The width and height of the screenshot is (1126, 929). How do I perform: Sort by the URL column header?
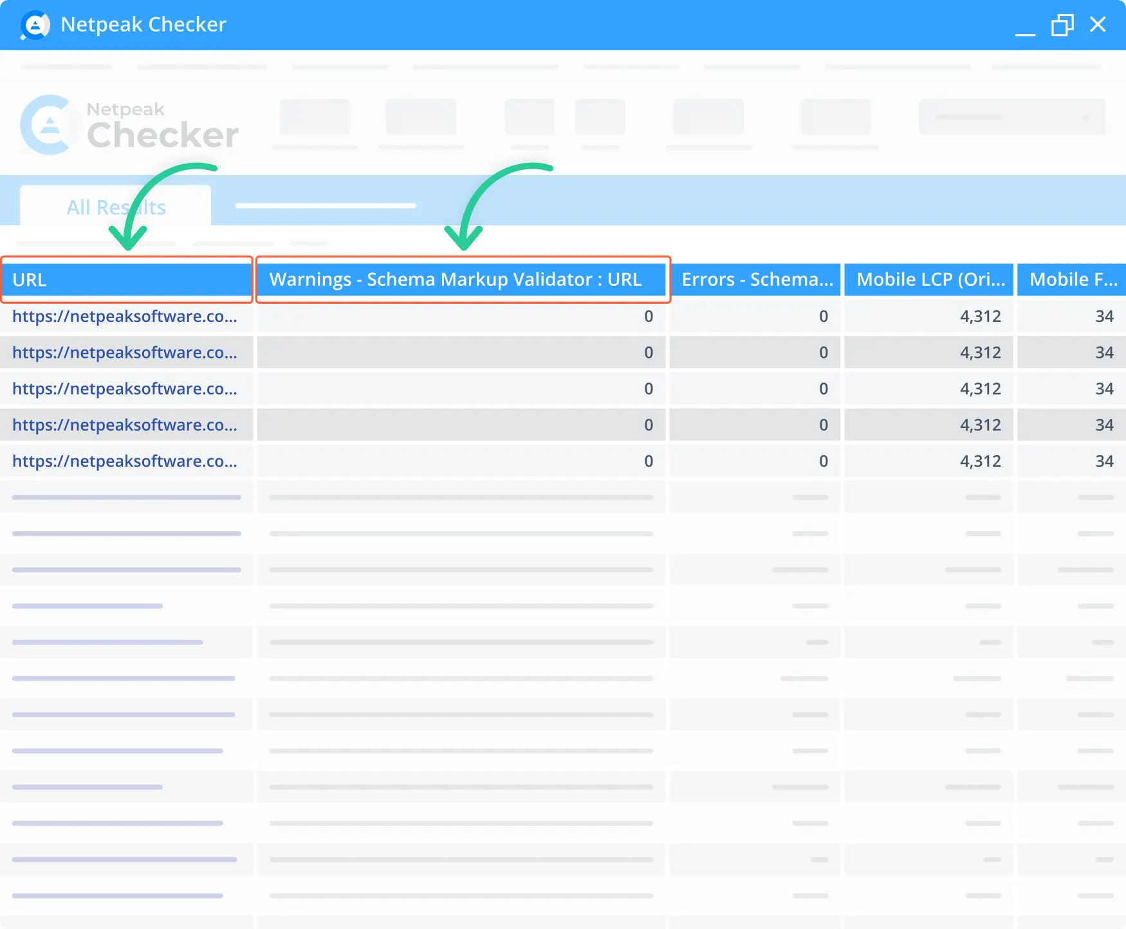pos(127,280)
